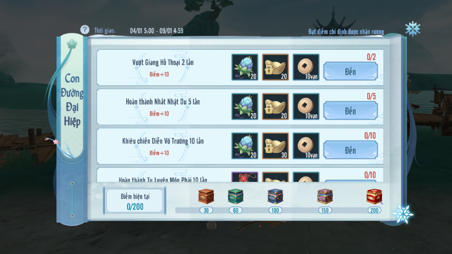
Task: Open the red chest at 200 points
Action: (x=374, y=197)
